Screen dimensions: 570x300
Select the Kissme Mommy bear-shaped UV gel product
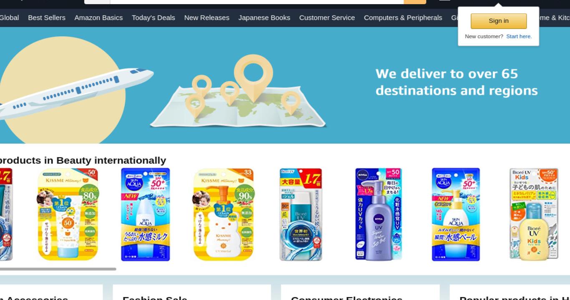224,215
